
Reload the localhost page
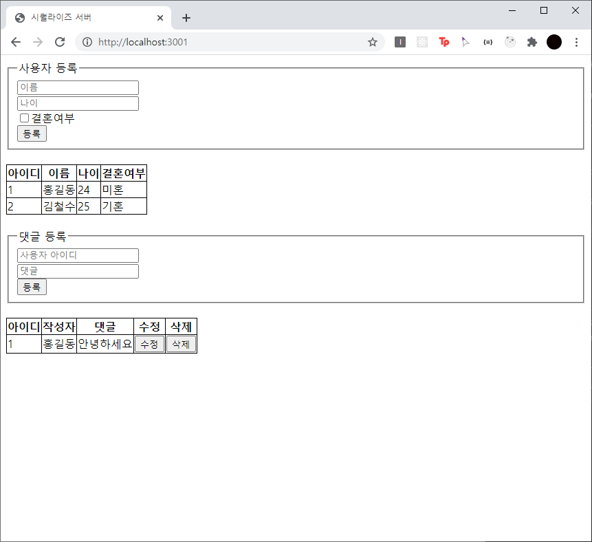click(60, 42)
